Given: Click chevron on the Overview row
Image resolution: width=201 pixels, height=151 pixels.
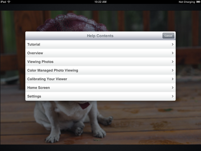Looking at the screenshot, I should [x=173, y=53].
